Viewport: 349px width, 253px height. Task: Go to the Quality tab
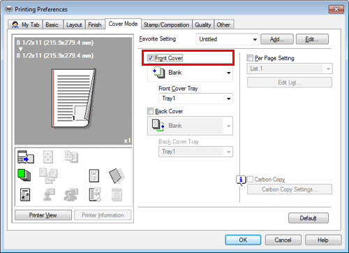(203, 24)
